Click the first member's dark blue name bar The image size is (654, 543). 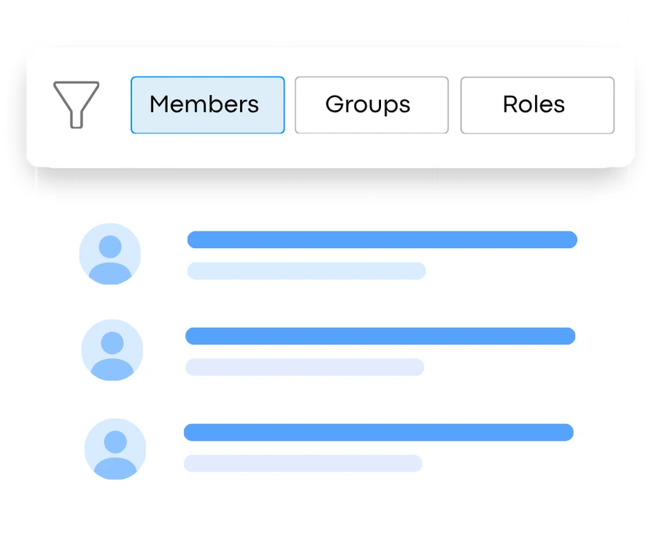click(x=382, y=239)
